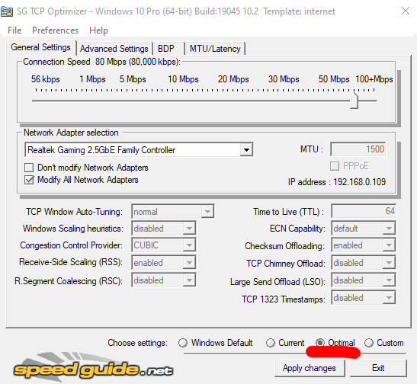Expand the Network Adapter dropdown list
Image resolution: width=417 pixels, height=384 pixels.
[x=246, y=150]
